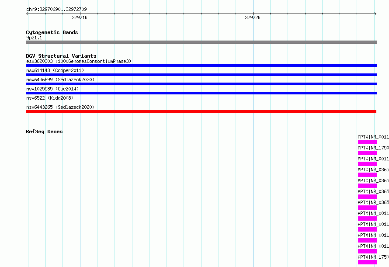Select the bottommost APTX|NM_1750 gene label
Screen dimensions: 389x267
tap(373, 257)
